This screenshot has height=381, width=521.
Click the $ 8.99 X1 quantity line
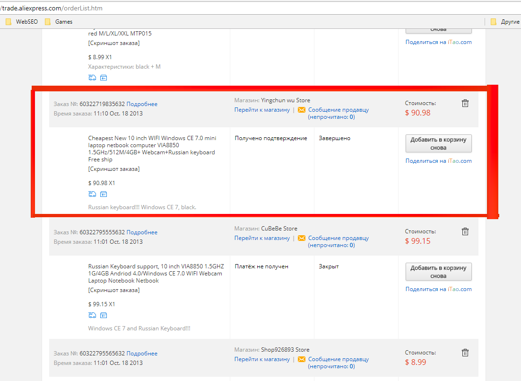click(x=100, y=57)
